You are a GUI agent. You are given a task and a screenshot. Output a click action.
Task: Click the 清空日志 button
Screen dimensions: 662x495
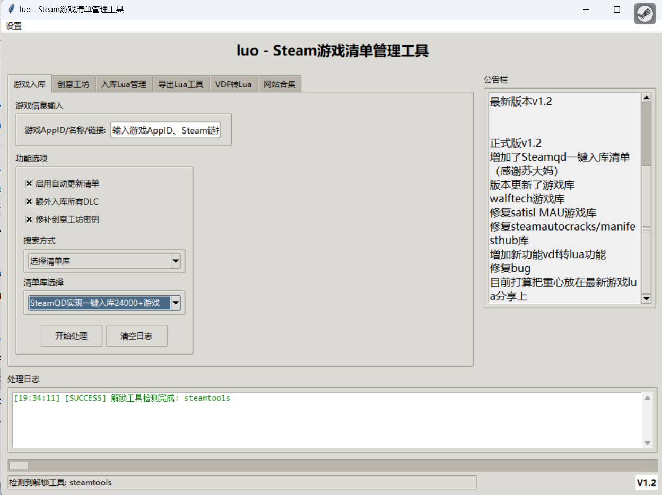pyautogui.click(x=136, y=336)
